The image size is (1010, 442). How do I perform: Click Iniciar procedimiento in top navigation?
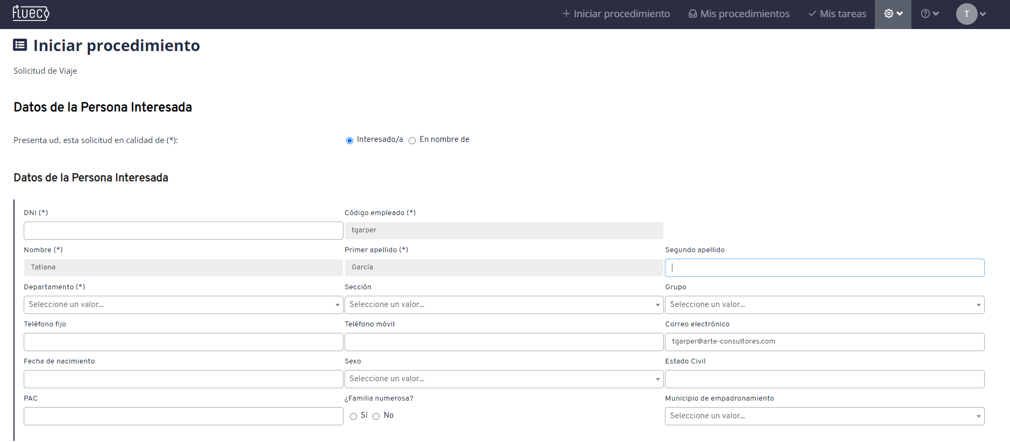(x=616, y=14)
